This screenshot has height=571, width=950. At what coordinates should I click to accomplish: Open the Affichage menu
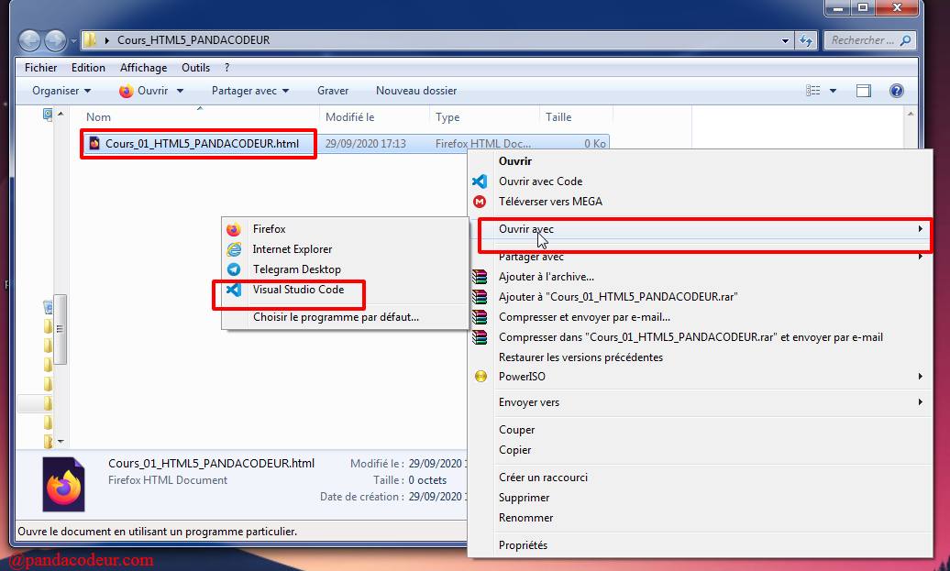(x=144, y=68)
